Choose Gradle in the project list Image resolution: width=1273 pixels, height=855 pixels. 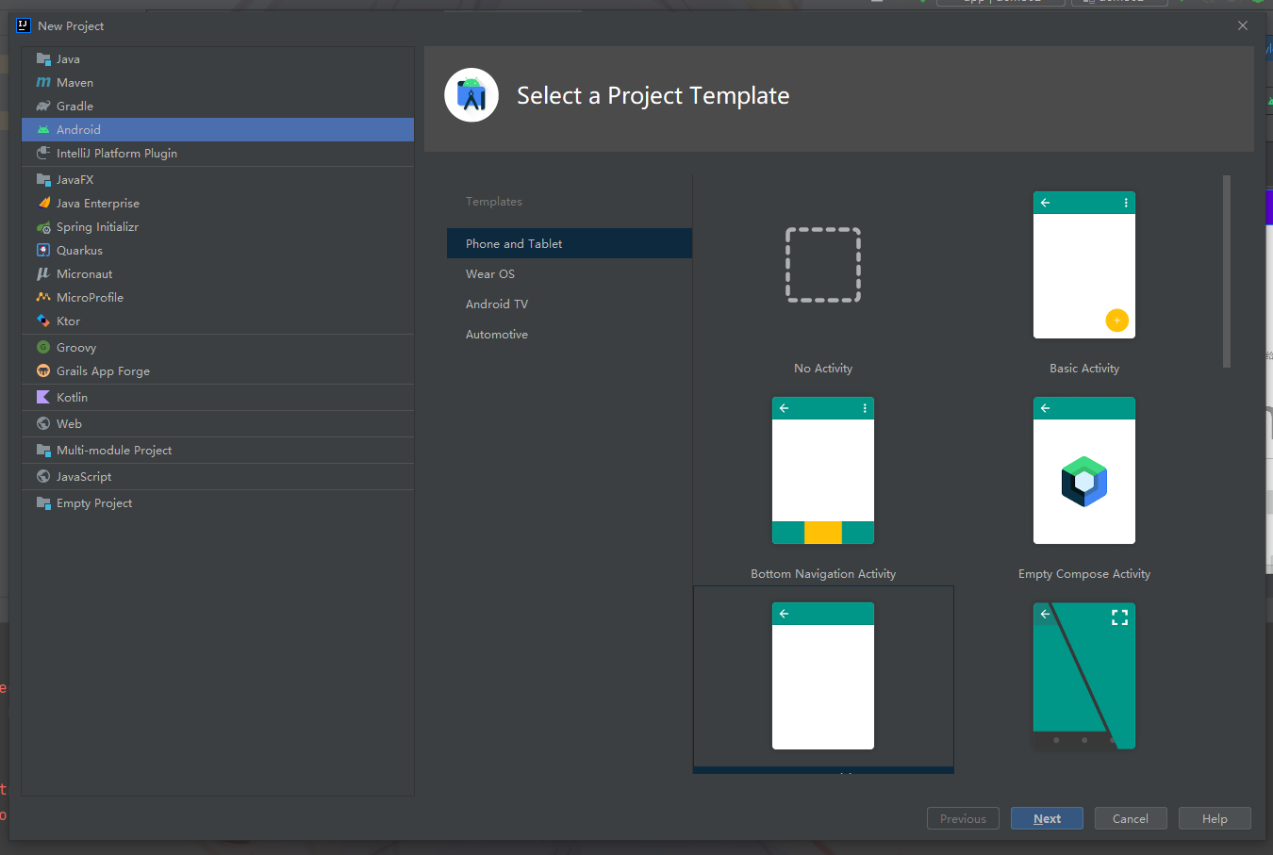coord(218,107)
